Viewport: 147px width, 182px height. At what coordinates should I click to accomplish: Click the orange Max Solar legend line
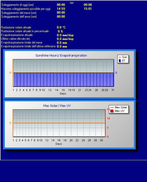pos(112,108)
